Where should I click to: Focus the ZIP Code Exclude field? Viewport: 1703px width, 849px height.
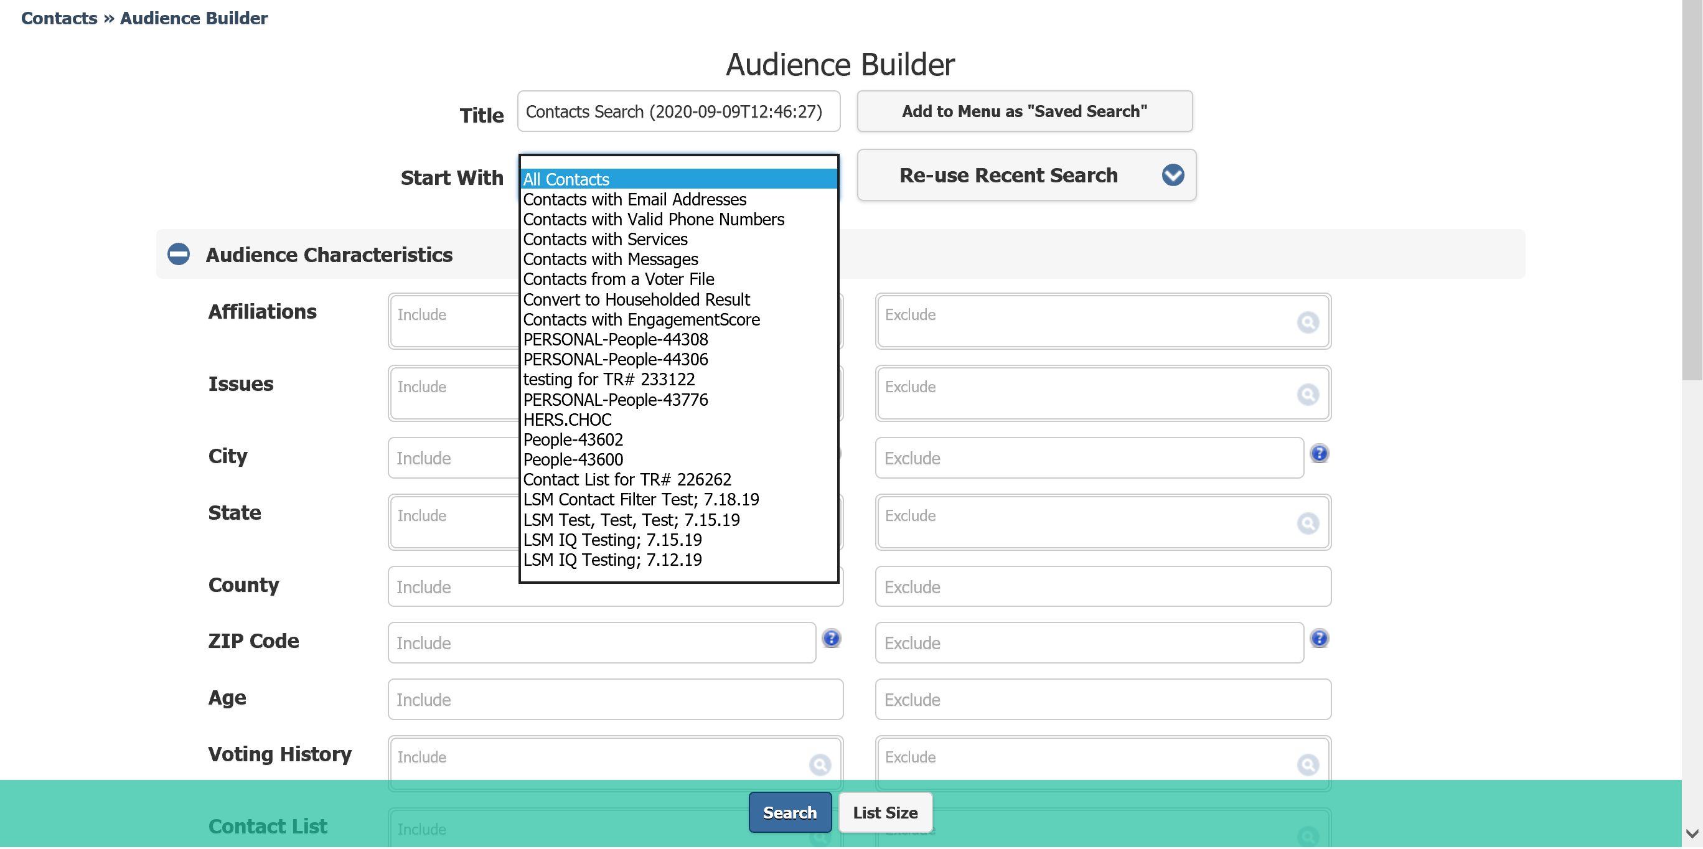(x=1089, y=644)
